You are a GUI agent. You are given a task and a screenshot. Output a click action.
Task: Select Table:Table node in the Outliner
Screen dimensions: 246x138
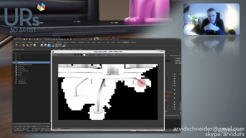pyautogui.click(x=21, y=67)
